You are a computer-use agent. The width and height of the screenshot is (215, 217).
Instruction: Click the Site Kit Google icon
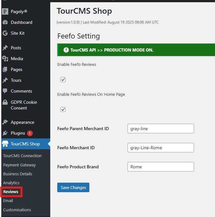pos(5,33)
